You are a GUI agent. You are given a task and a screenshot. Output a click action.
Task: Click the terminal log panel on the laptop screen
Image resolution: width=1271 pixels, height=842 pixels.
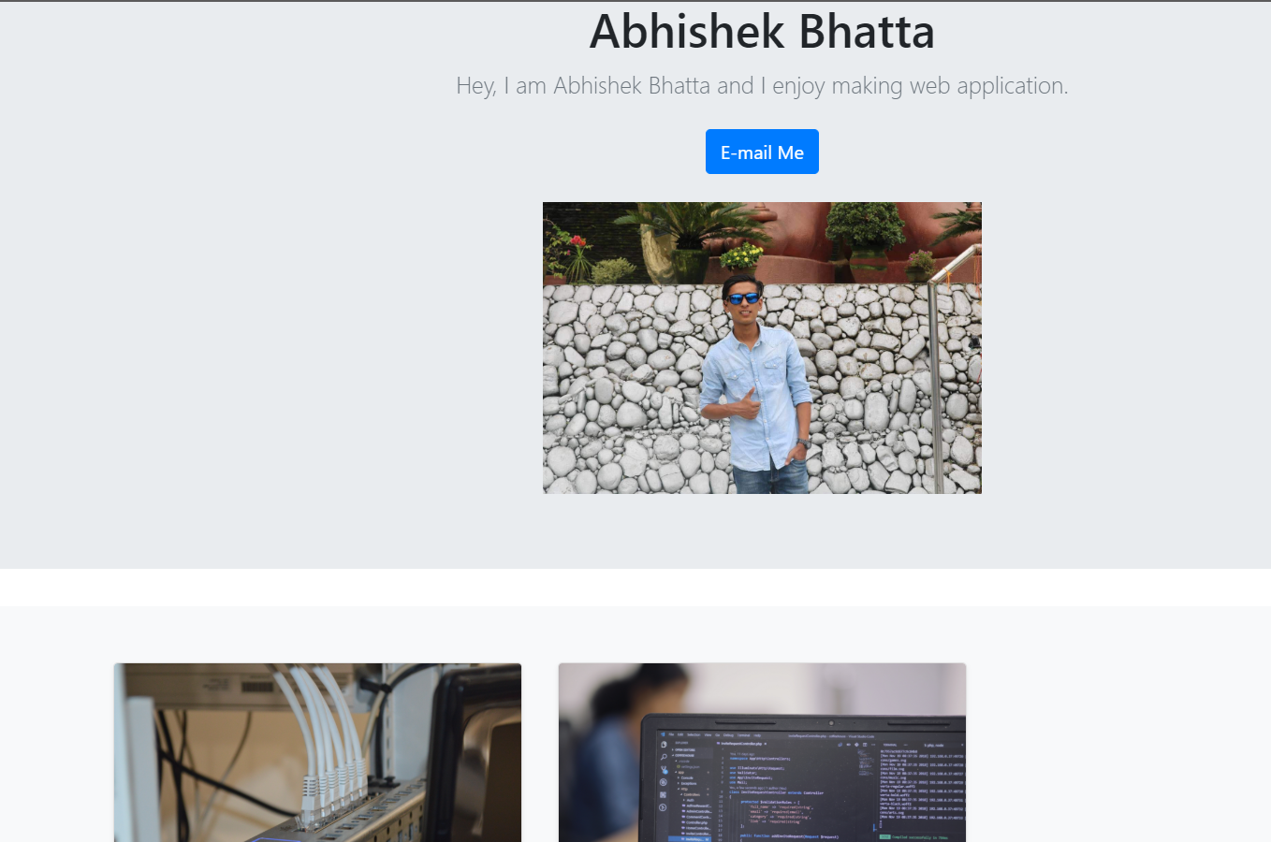(920, 786)
